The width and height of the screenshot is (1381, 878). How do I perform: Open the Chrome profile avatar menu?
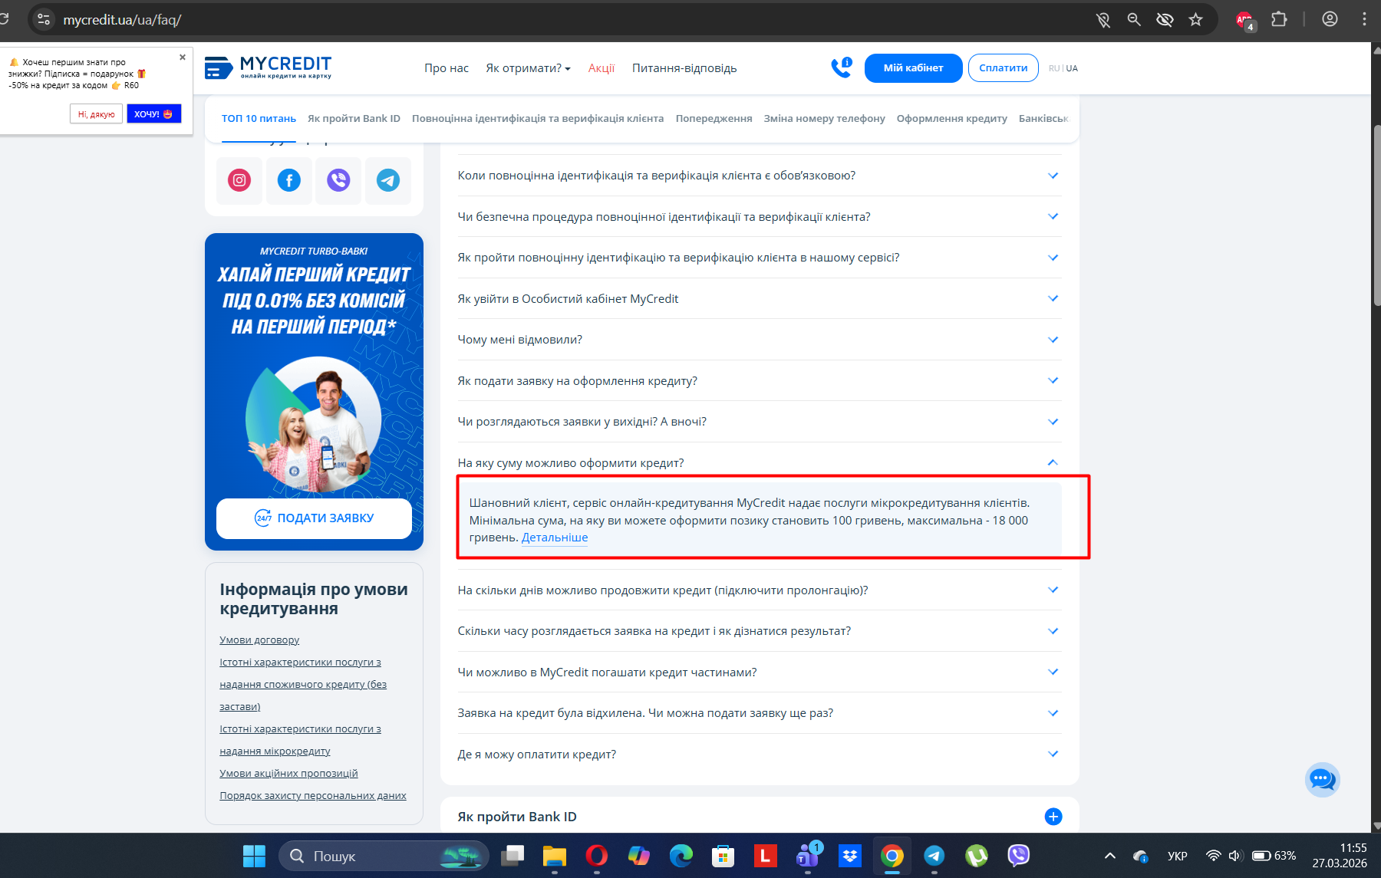(x=1330, y=19)
